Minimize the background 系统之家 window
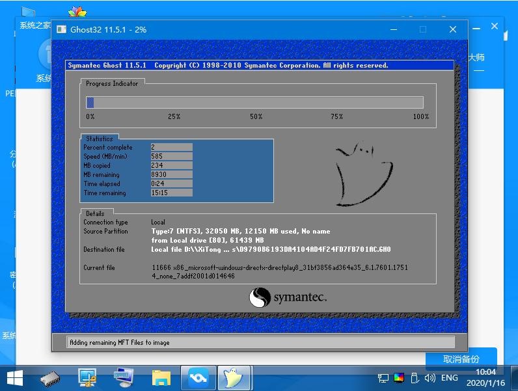This screenshot has height=391, width=518. 476,29
